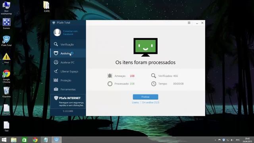This screenshot has height=143, width=254.
Task: Open File Explorer from the taskbar
Action: click(x=13, y=140)
